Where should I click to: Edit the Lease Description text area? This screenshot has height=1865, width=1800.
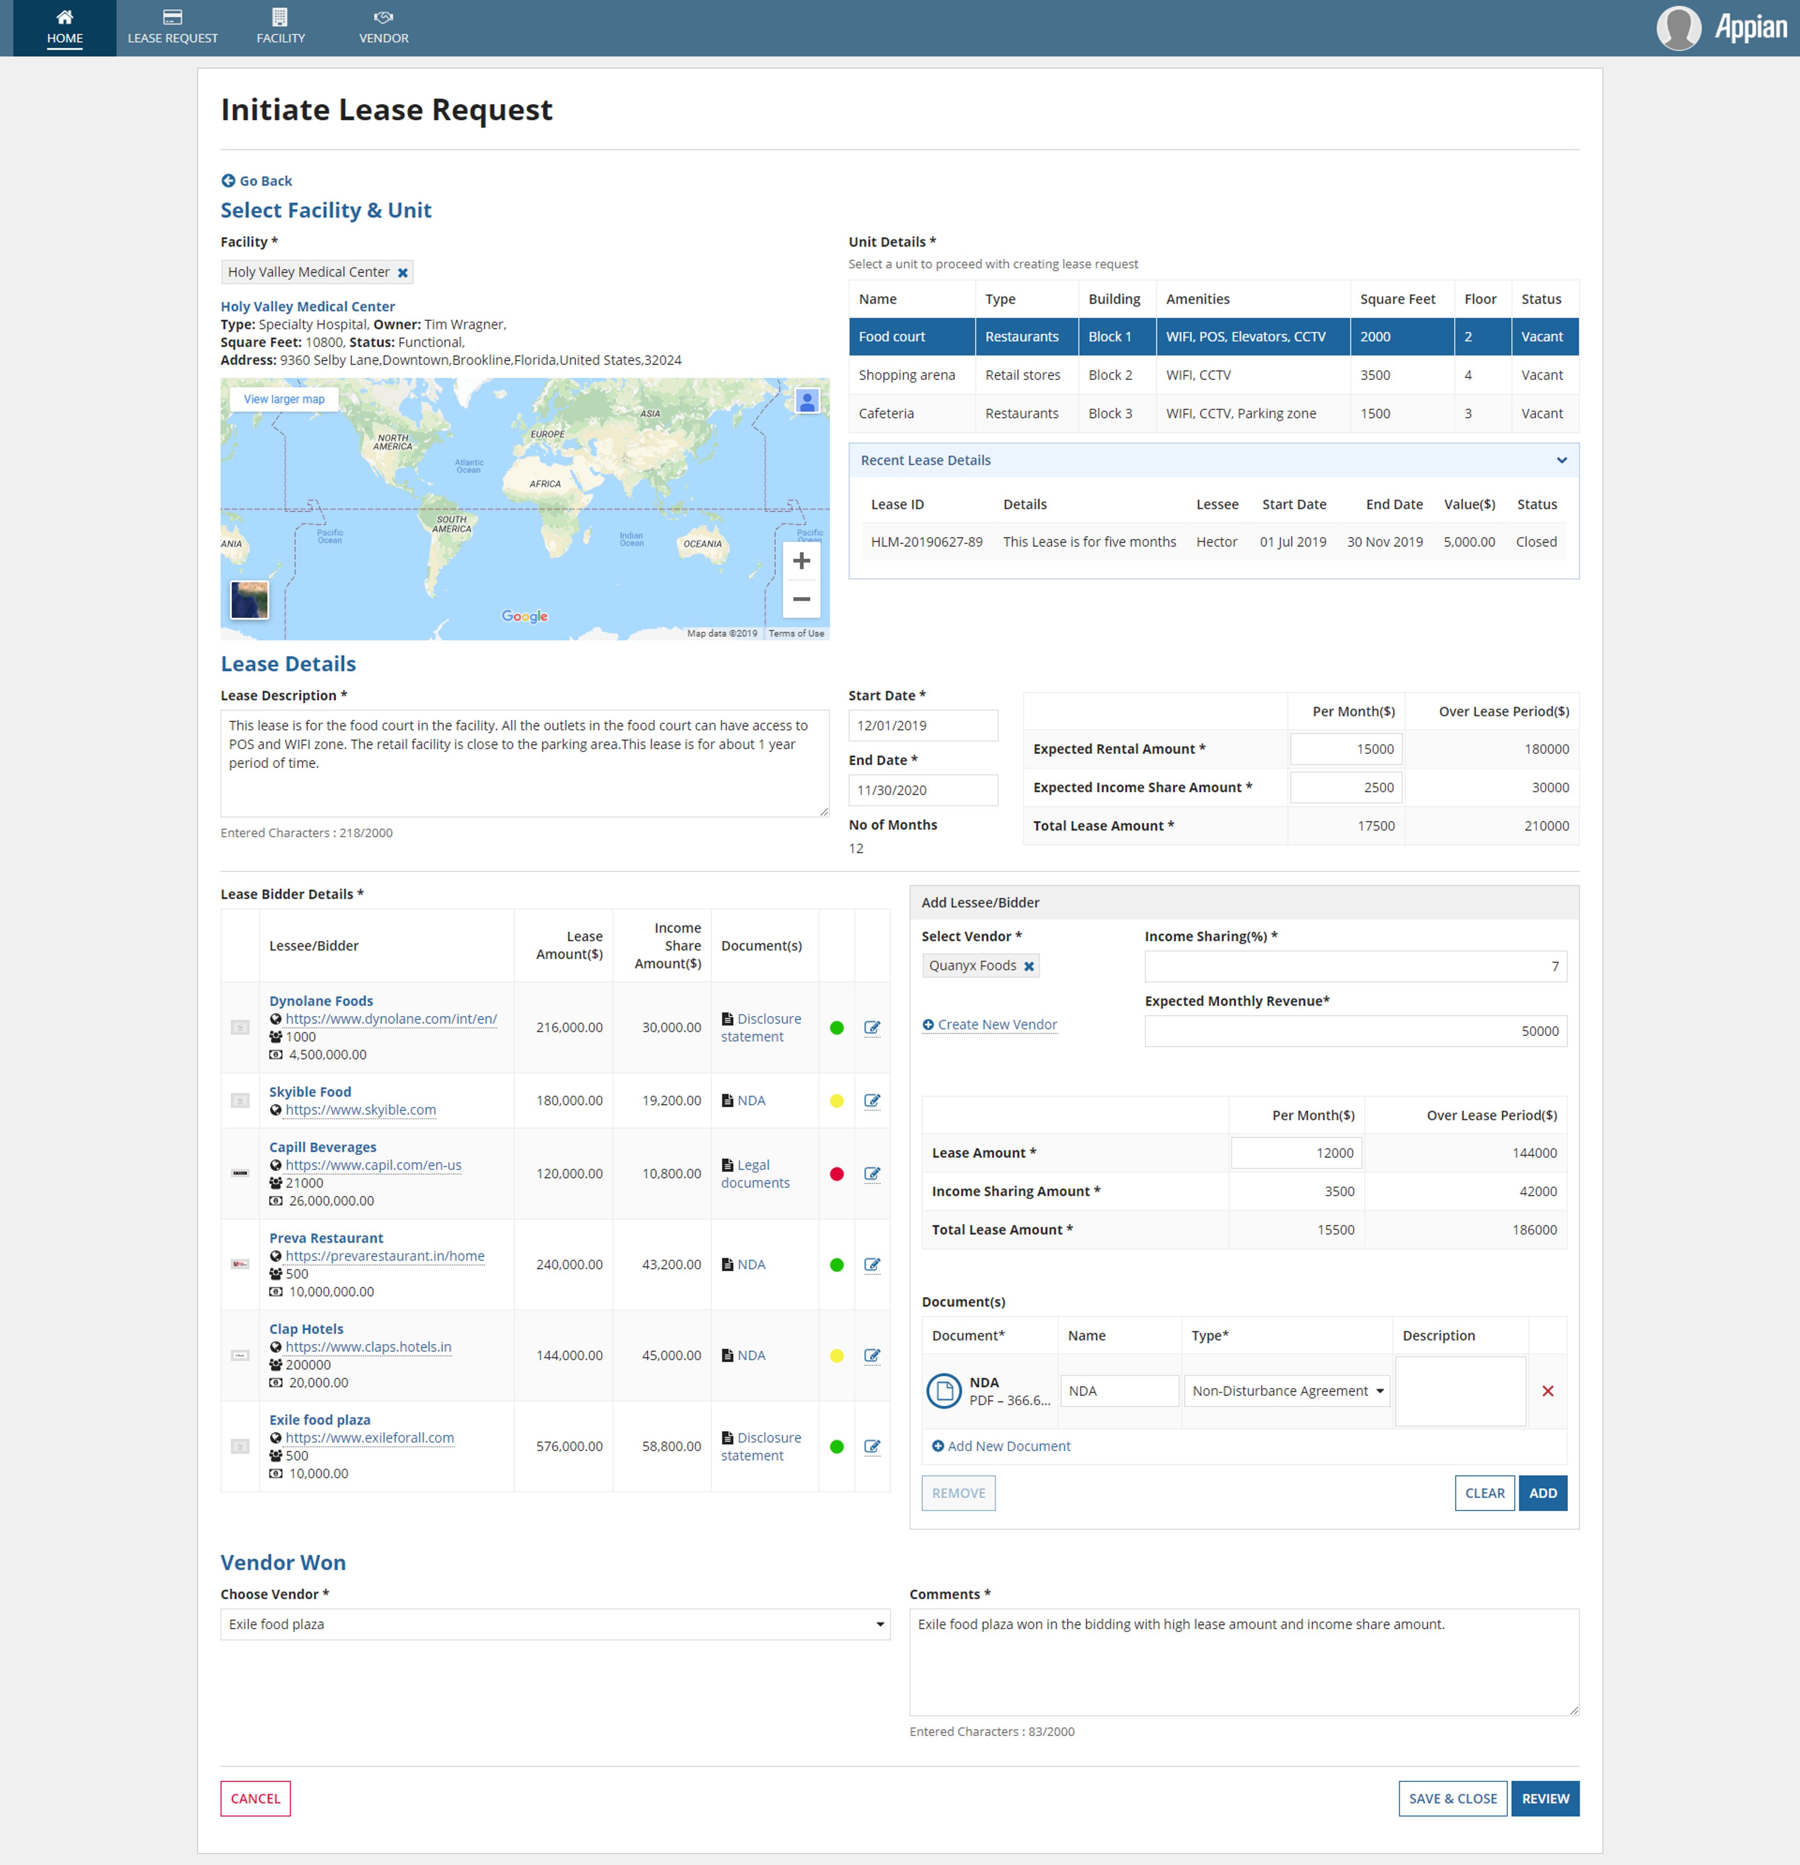[525, 763]
